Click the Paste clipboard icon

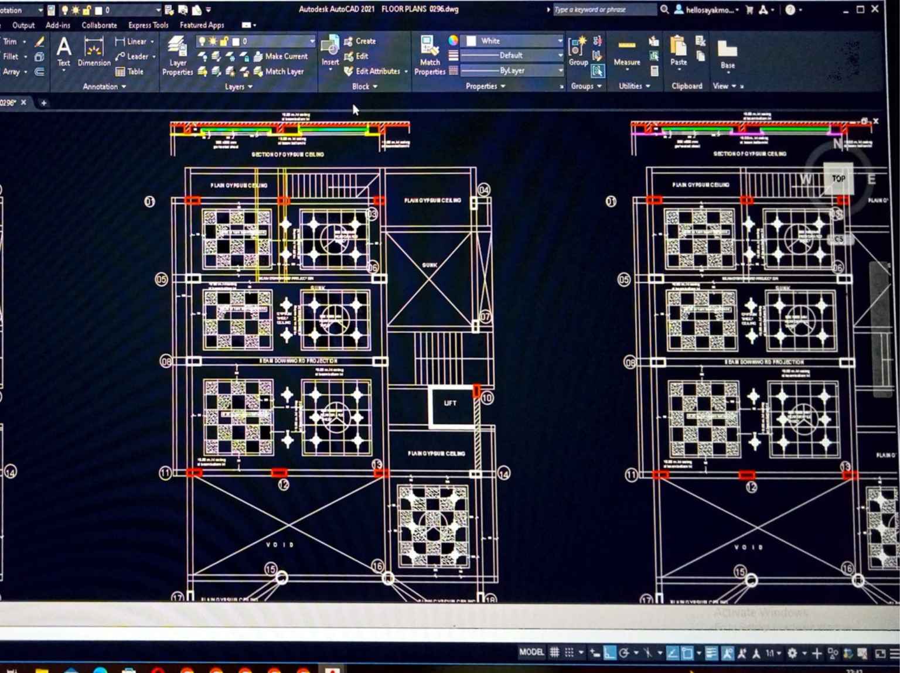tap(679, 51)
